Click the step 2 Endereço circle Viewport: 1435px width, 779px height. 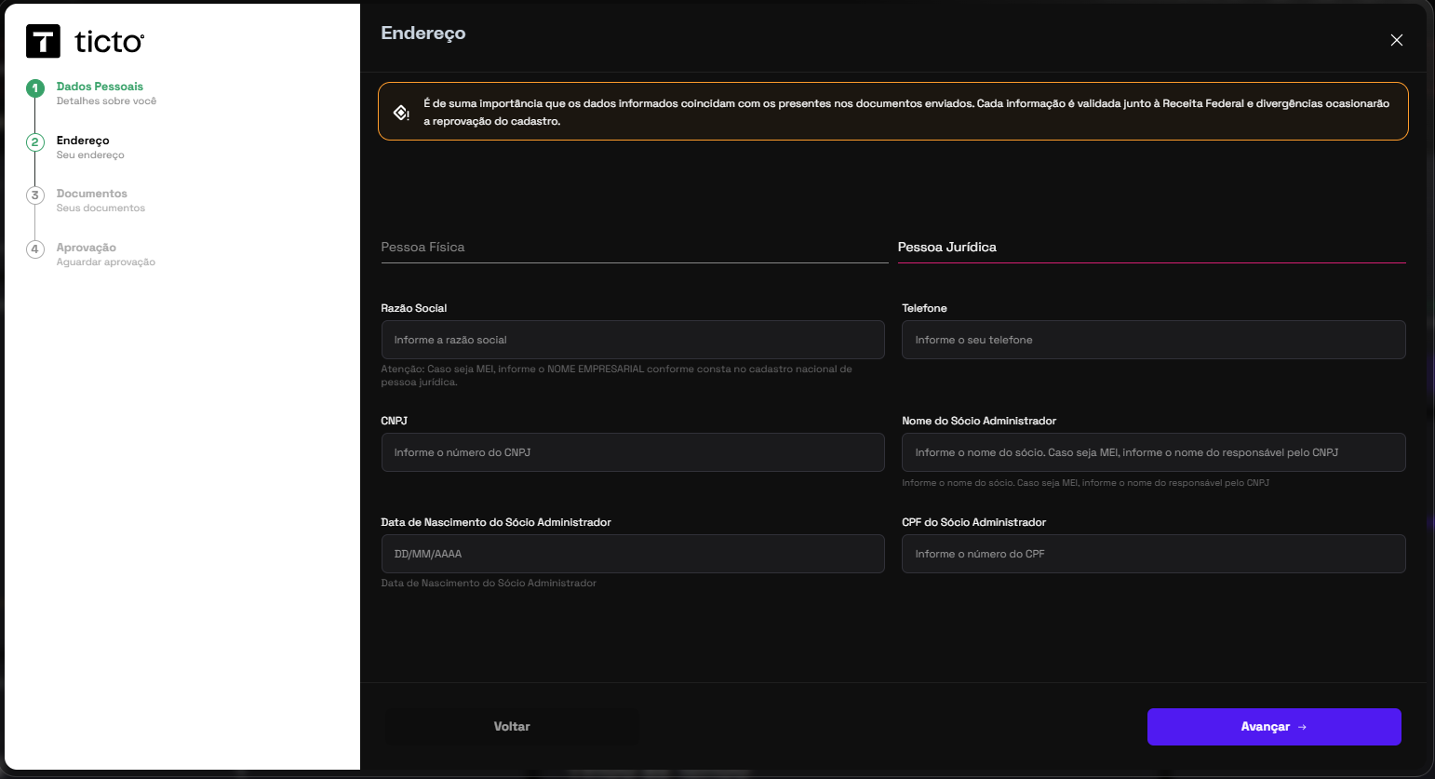click(35, 142)
